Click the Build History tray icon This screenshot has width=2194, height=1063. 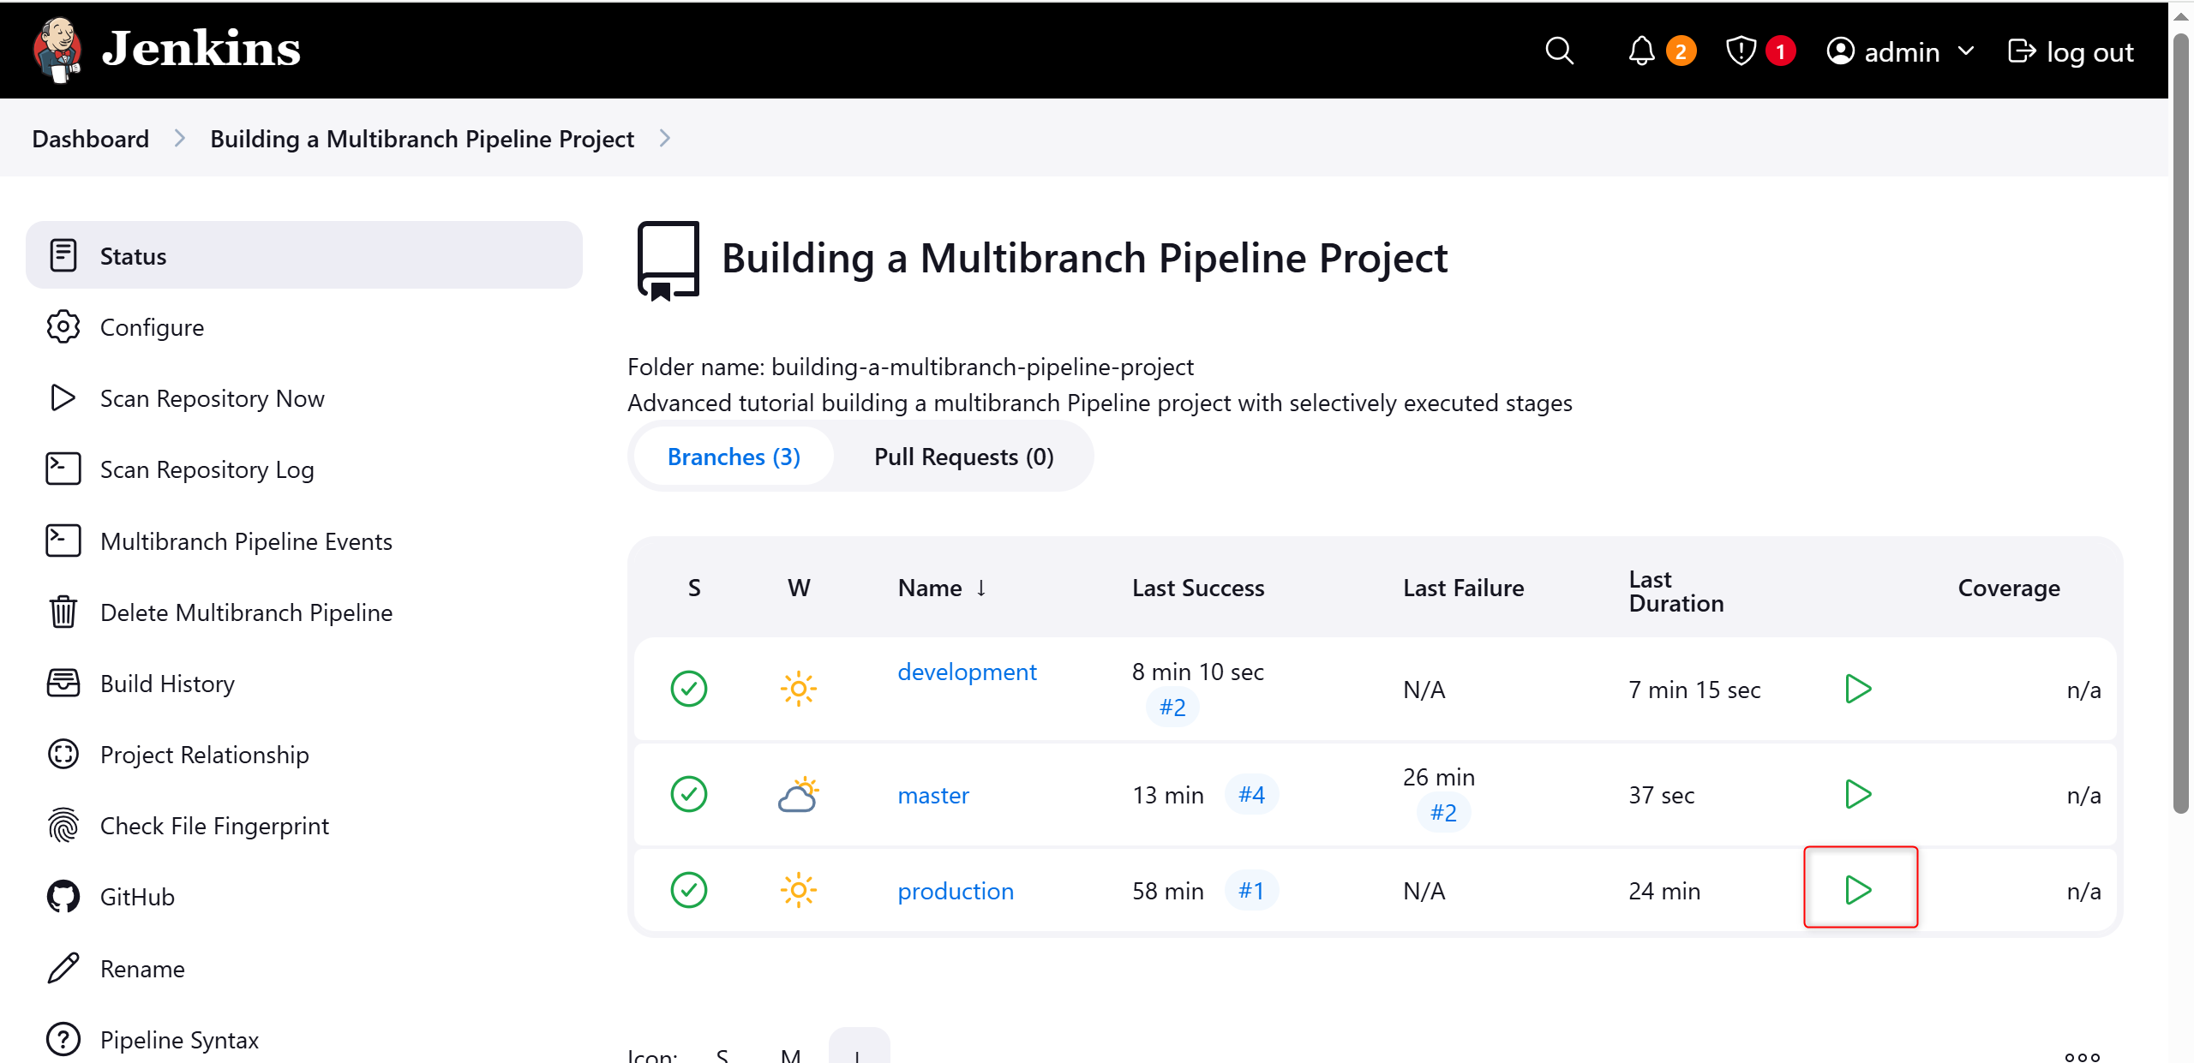point(63,684)
